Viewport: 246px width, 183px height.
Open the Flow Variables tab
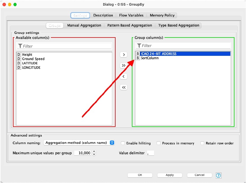[x=131, y=15]
